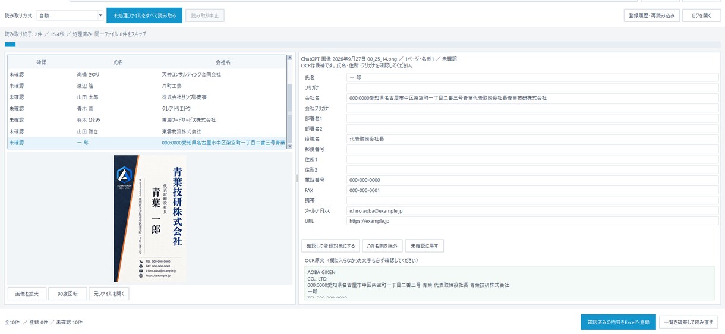The image size is (725, 334).
Task: Sort by the 会社名 column header
Action: coord(223,62)
